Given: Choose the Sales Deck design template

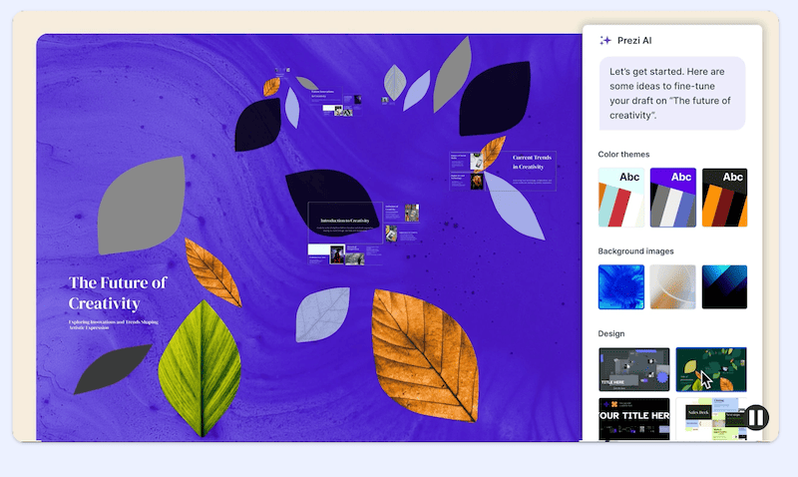Looking at the screenshot, I should point(703,419).
